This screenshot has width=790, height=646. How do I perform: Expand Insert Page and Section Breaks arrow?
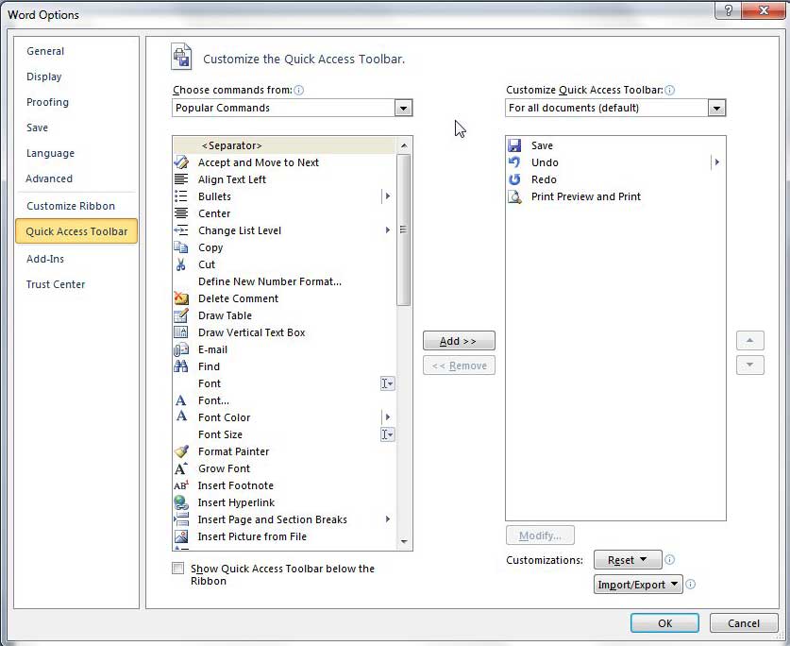click(387, 519)
